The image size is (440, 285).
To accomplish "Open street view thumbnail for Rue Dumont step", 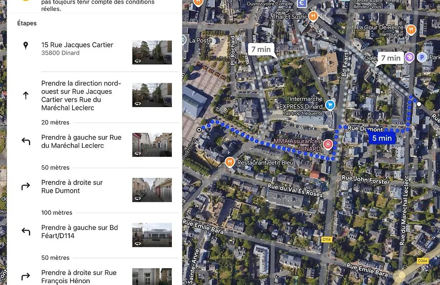I will (152, 190).
